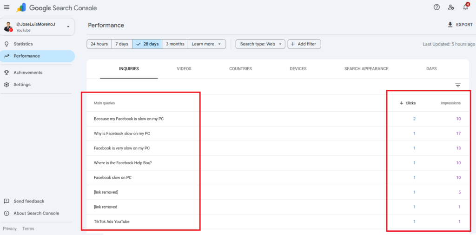Viewport: 476px width, 235px height.
Task: Switch to the INQUIRIES tab
Action: pyautogui.click(x=129, y=69)
